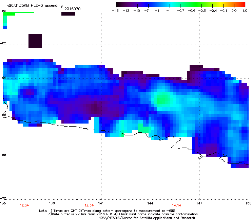Screen dimensions: 251x220
Task: Click the 141 longitude axis label
Action: point(101,203)
